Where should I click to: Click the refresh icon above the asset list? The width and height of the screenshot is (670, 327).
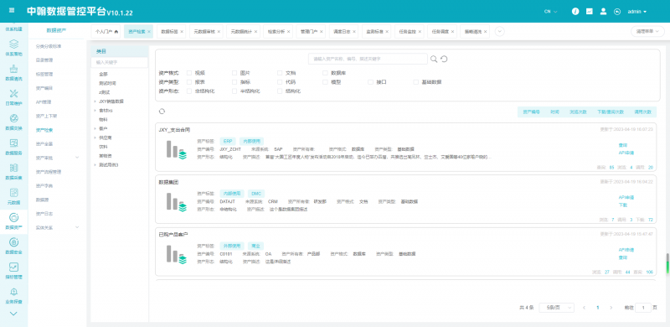[x=162, y=112]
